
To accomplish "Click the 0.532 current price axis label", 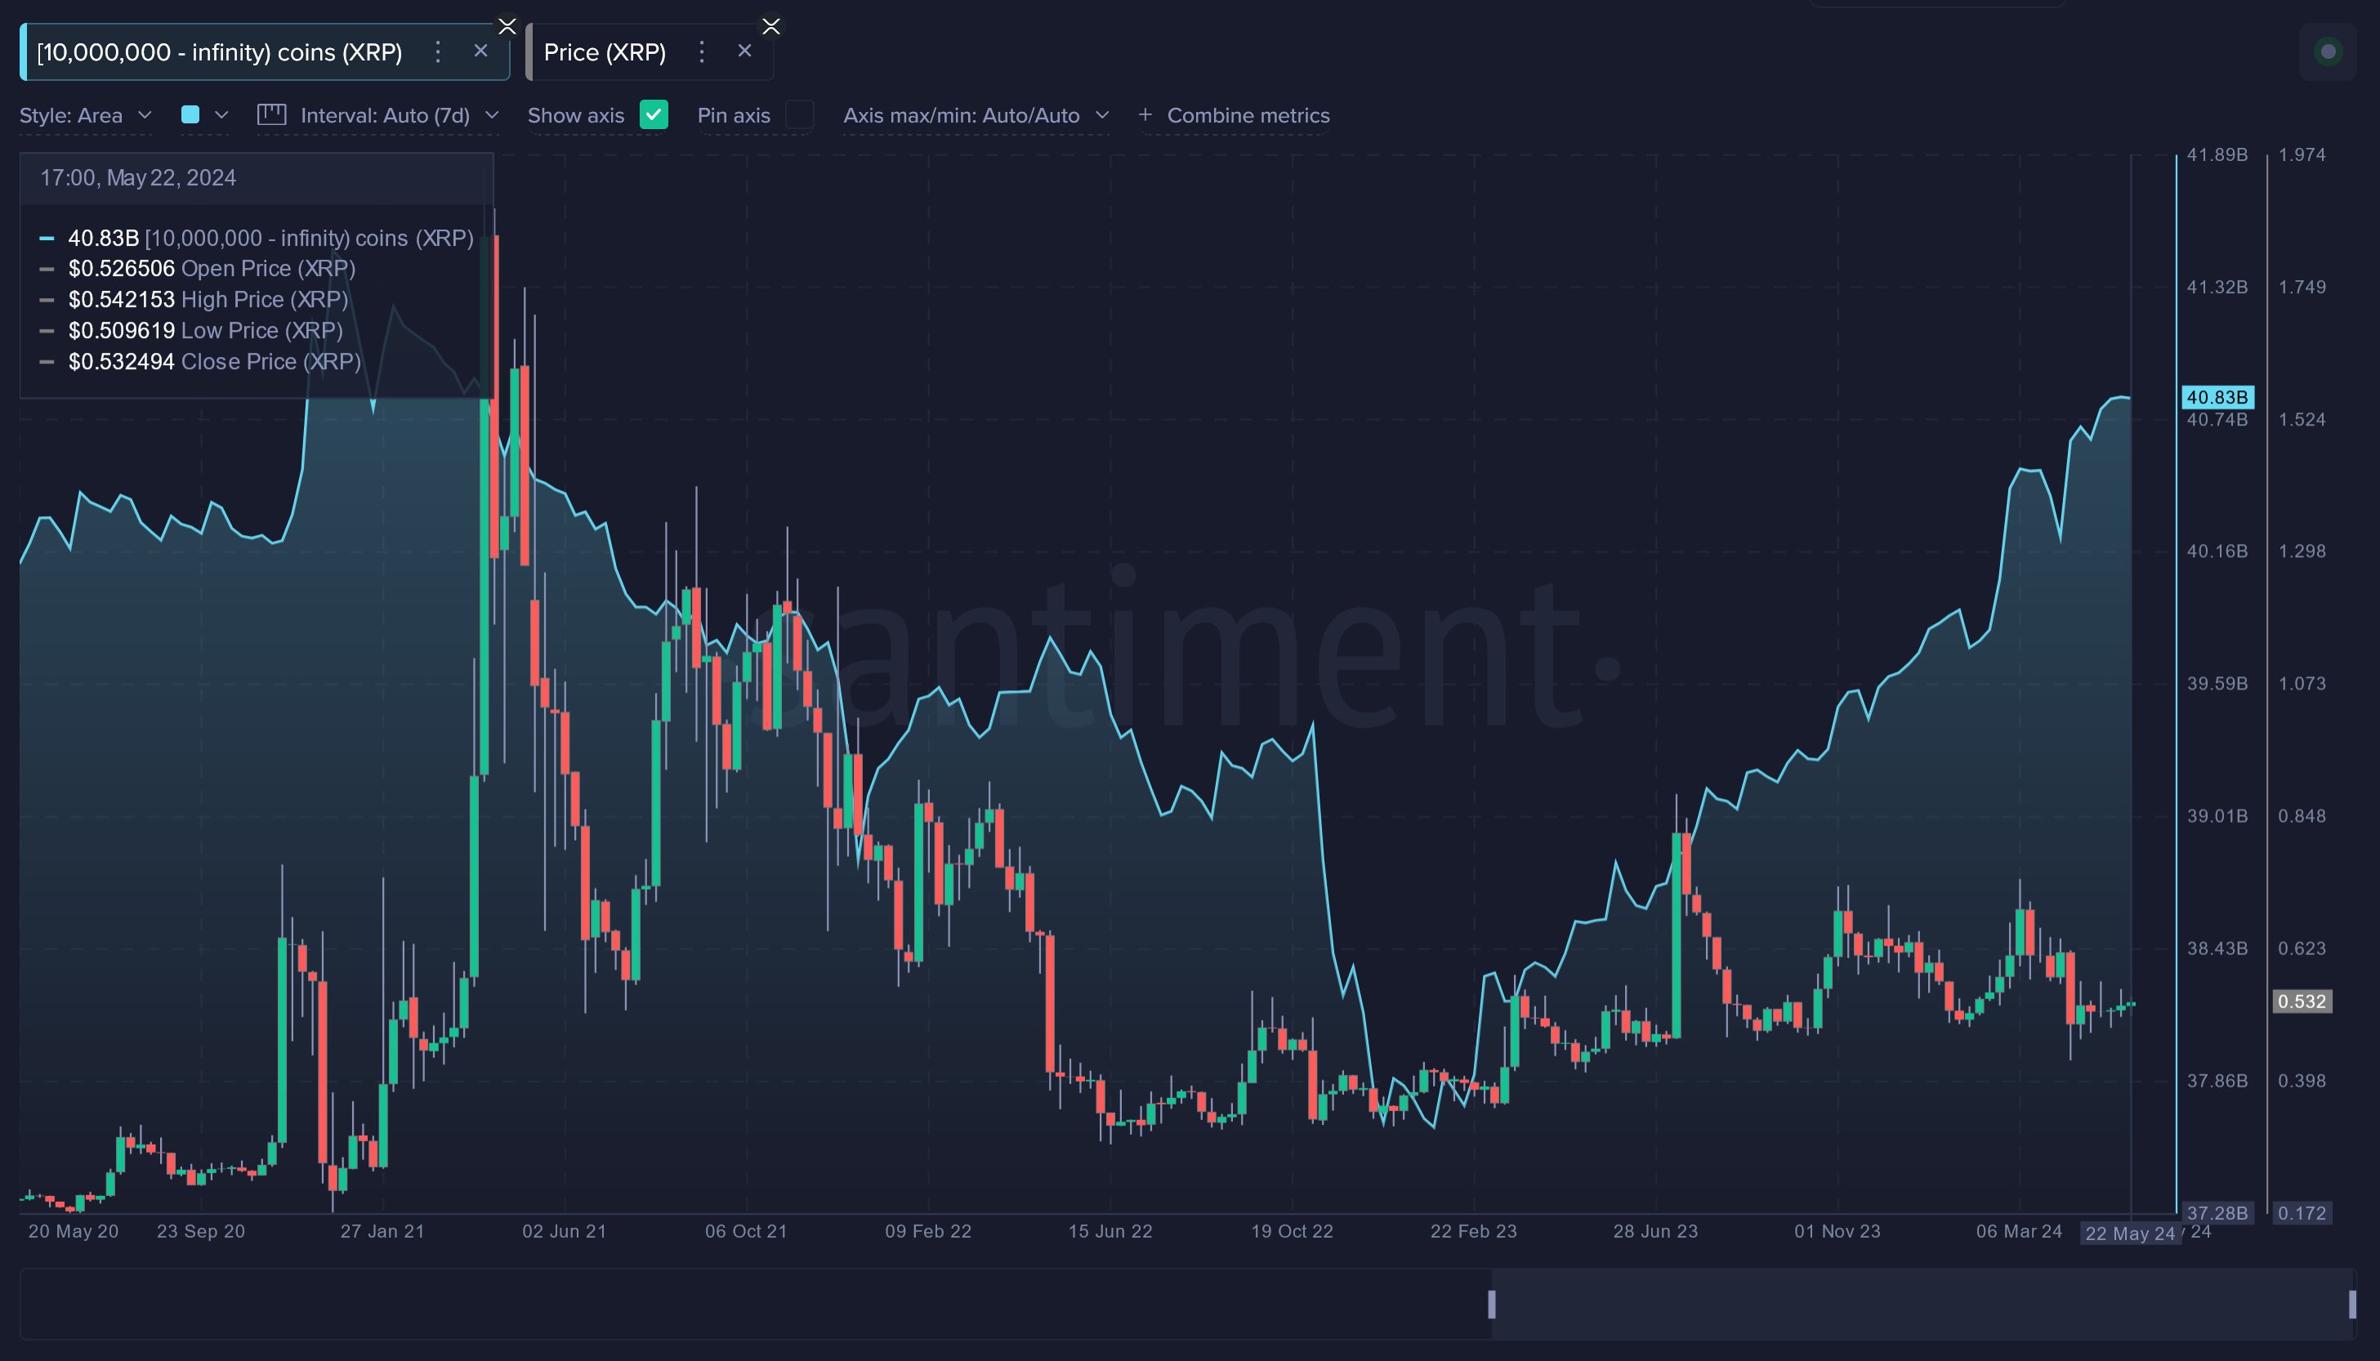I will point(2302,1001).
